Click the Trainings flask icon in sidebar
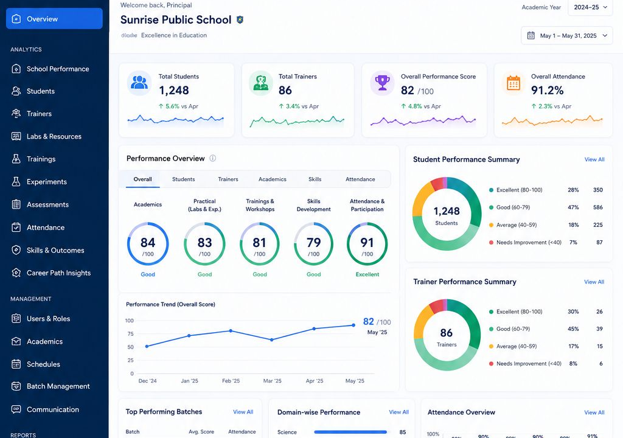Viewport: 623px width, 438px height. pyautogui.click(x=16, y=159)
